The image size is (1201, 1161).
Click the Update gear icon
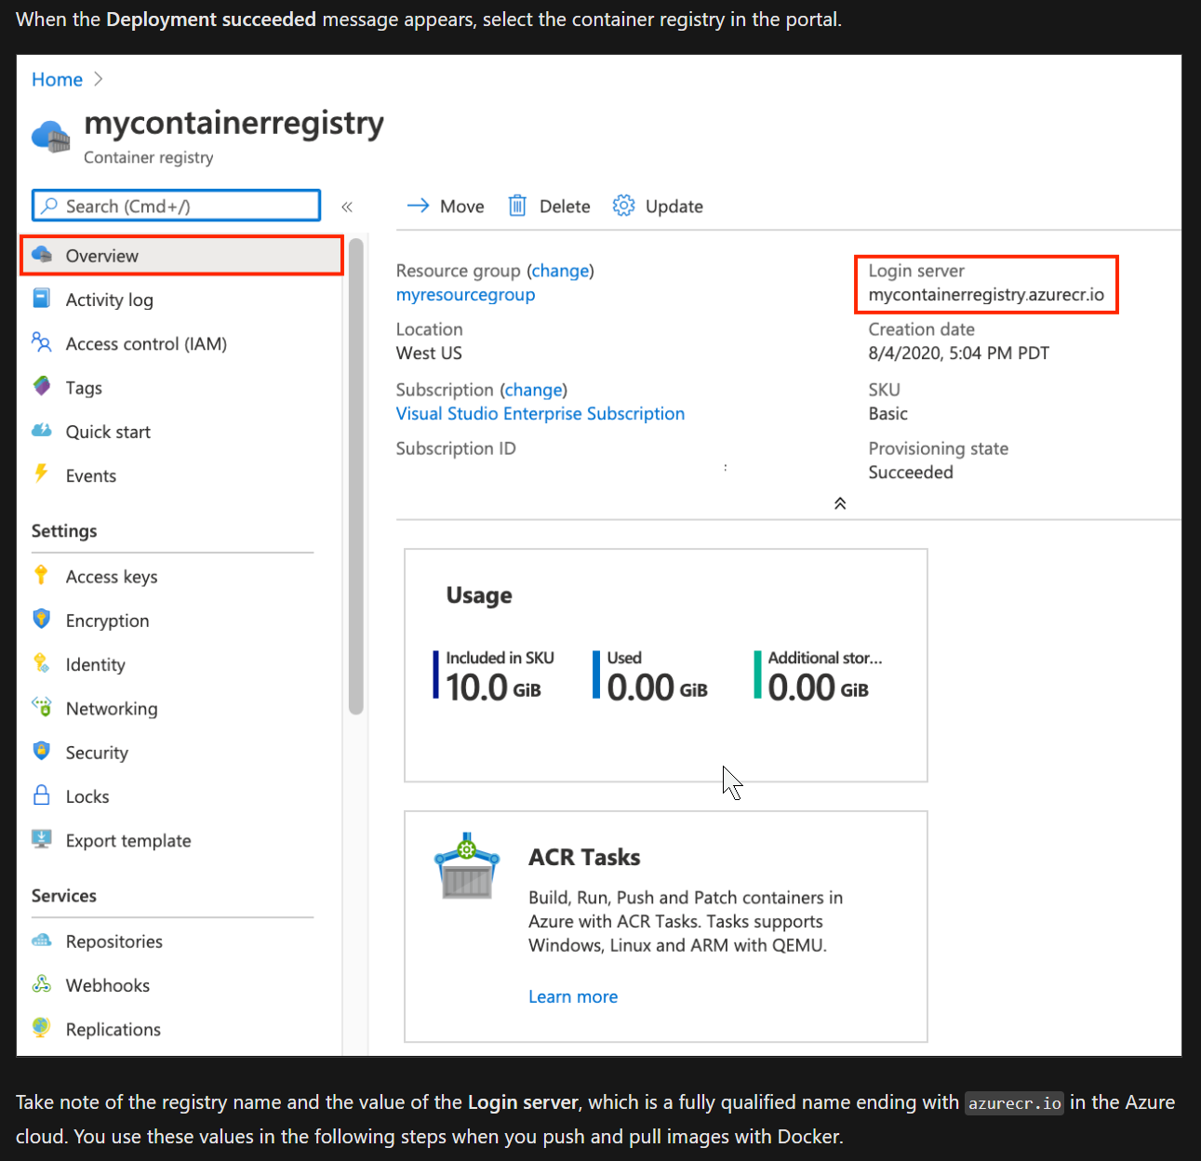coord(623,206)
